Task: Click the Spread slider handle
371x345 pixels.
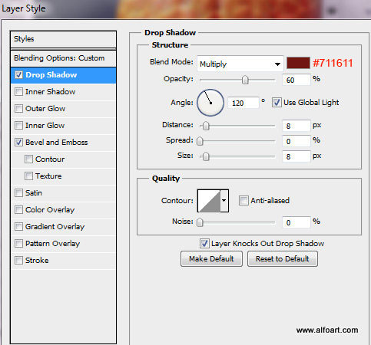Action: [x=200, y=141]
